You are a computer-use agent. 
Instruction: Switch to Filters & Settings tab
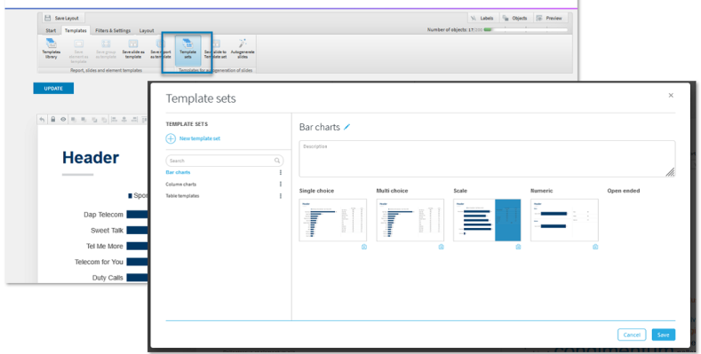(x=113, y=31)
